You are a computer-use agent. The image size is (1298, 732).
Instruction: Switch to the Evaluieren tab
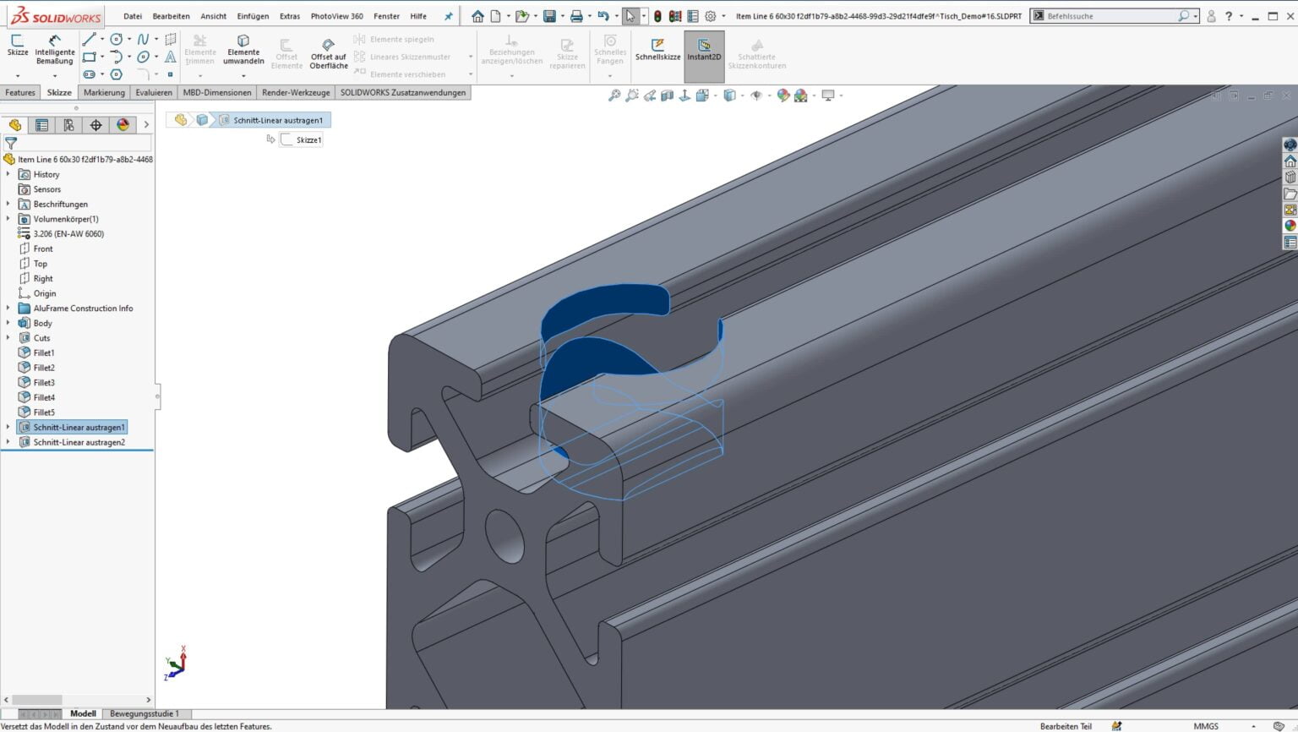pos(153,92)
